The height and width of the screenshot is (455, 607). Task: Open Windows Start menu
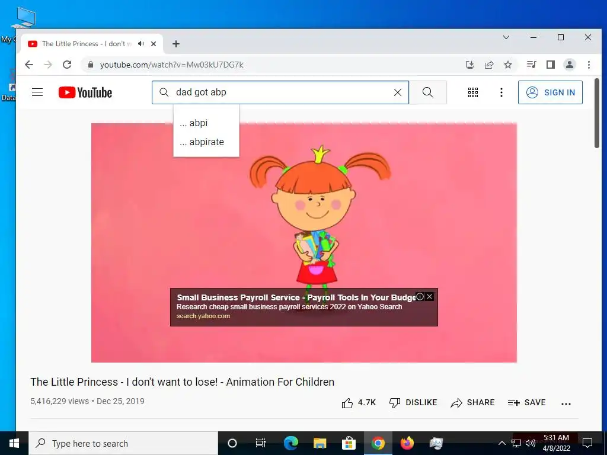(14, 443)
